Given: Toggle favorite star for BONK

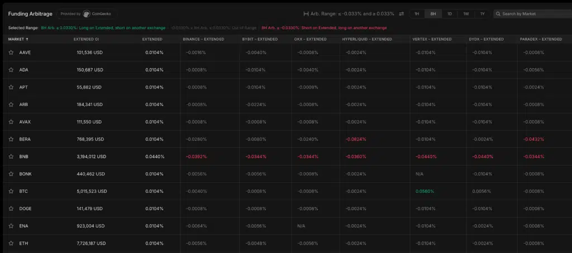Looking at the screenshot, I should coord(11,174).
